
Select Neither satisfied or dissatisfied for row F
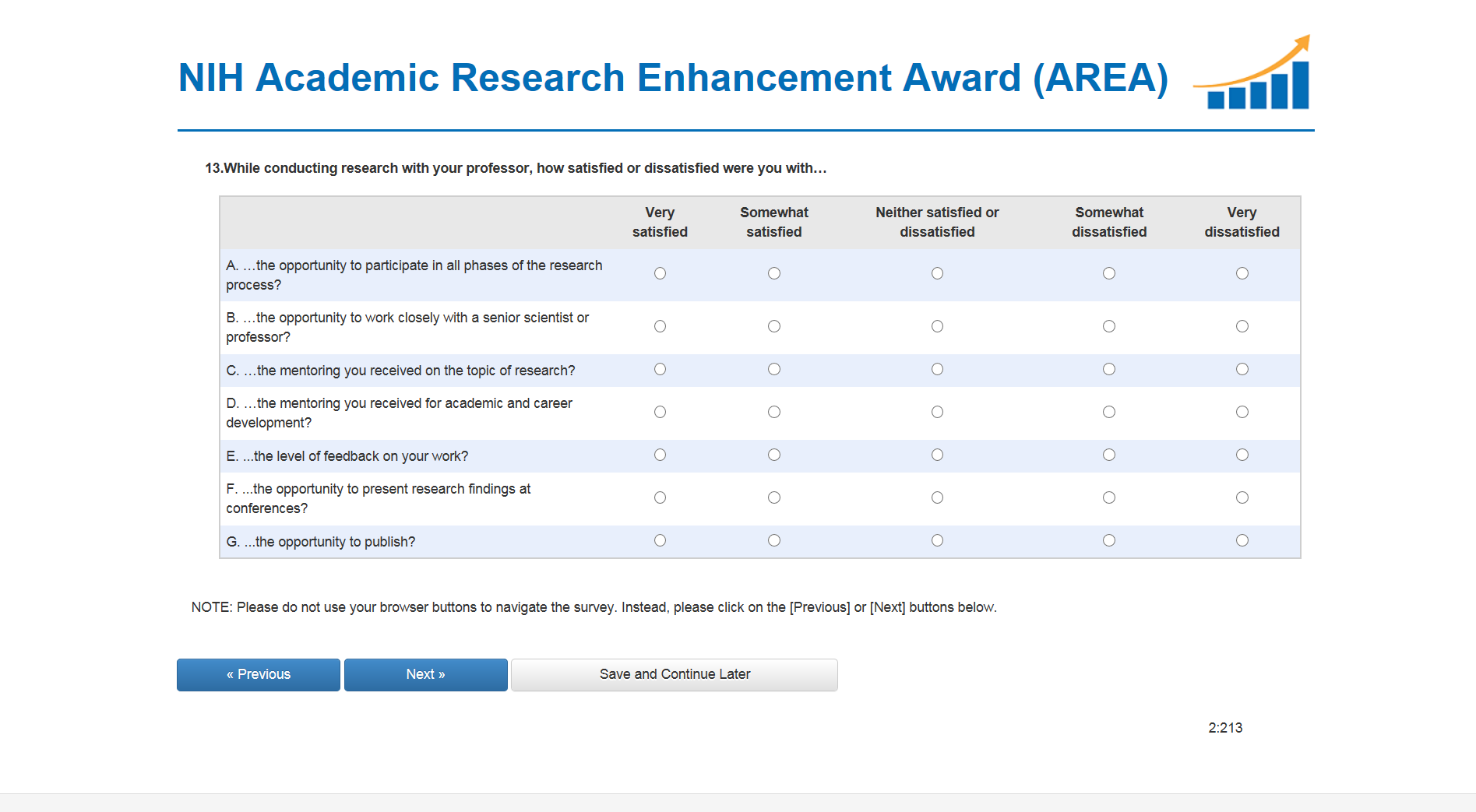click(x=937, y=497)
